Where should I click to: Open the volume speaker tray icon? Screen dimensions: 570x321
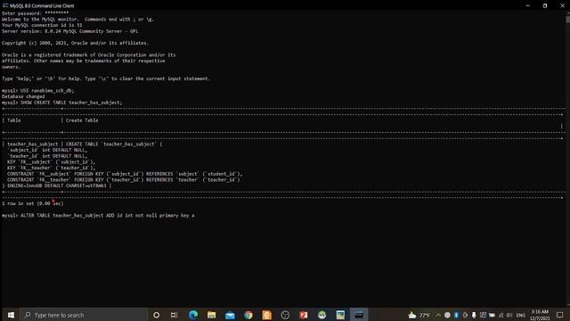(x=509, y=315)
